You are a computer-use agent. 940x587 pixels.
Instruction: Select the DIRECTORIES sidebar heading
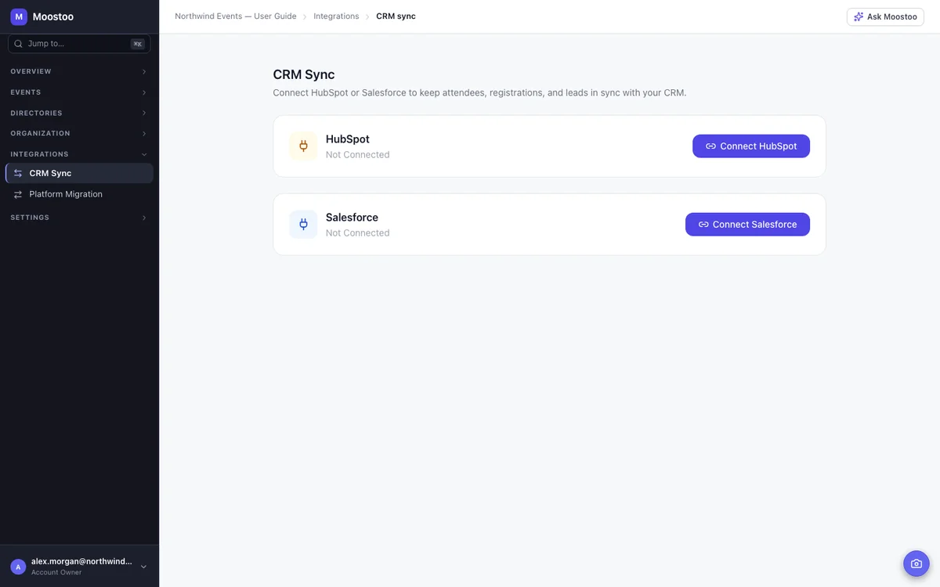click(x=36, y=113)
